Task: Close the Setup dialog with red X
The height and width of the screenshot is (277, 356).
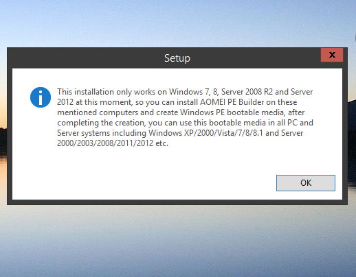Action: click(332, 55)
